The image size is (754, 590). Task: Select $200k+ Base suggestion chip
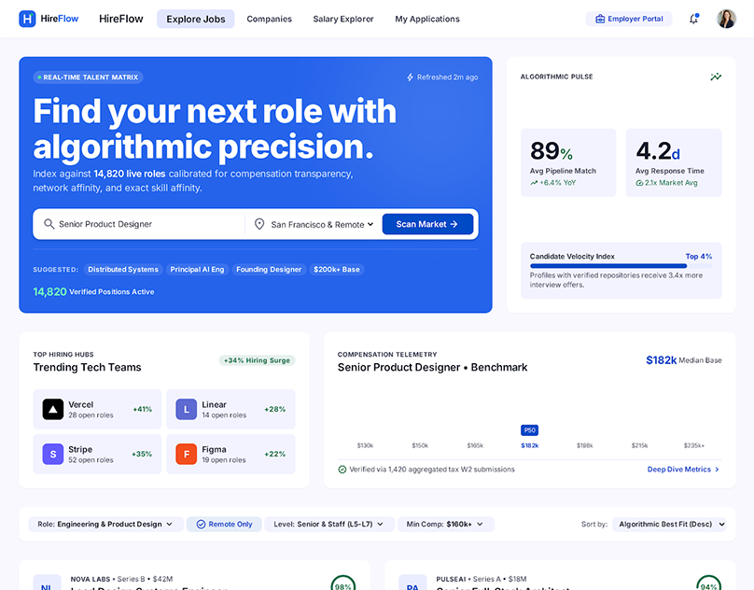337,270
